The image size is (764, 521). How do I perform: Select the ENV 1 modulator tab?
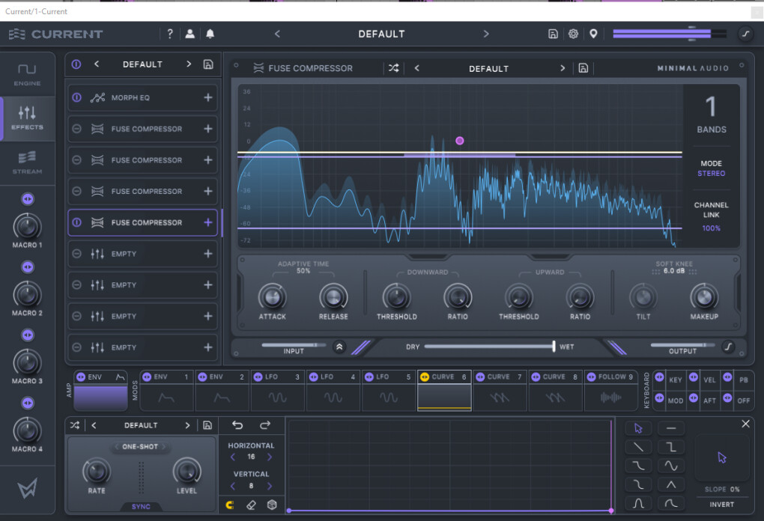(x=166, y=391)
